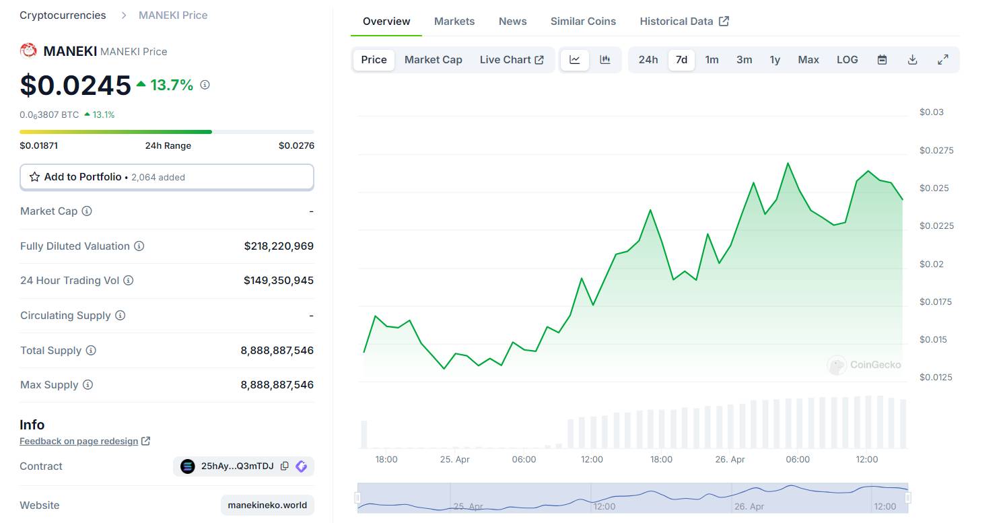
Task: Toggle LOG scale on chart
Action: 848,60
